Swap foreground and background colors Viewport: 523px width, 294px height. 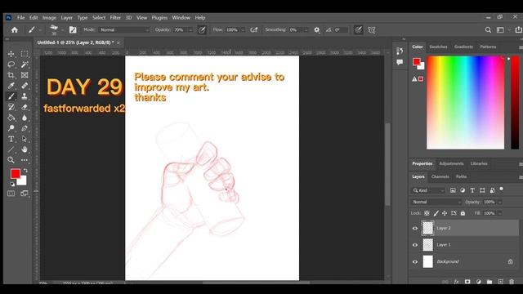point(25,171)
